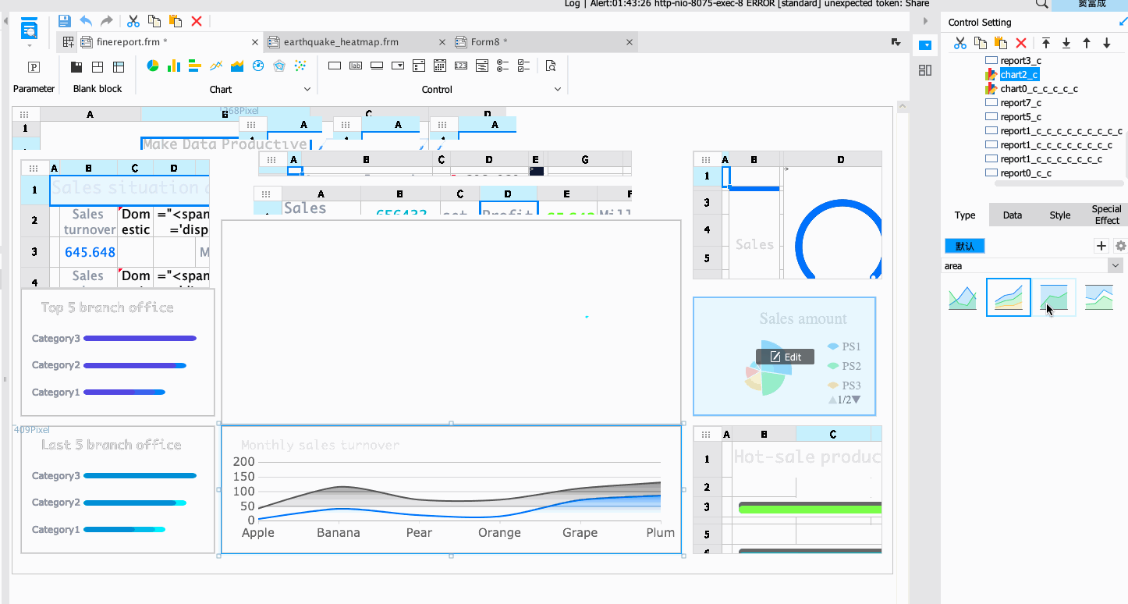
Task: Close the finereport.frm tab
Action: coord(255,42)
